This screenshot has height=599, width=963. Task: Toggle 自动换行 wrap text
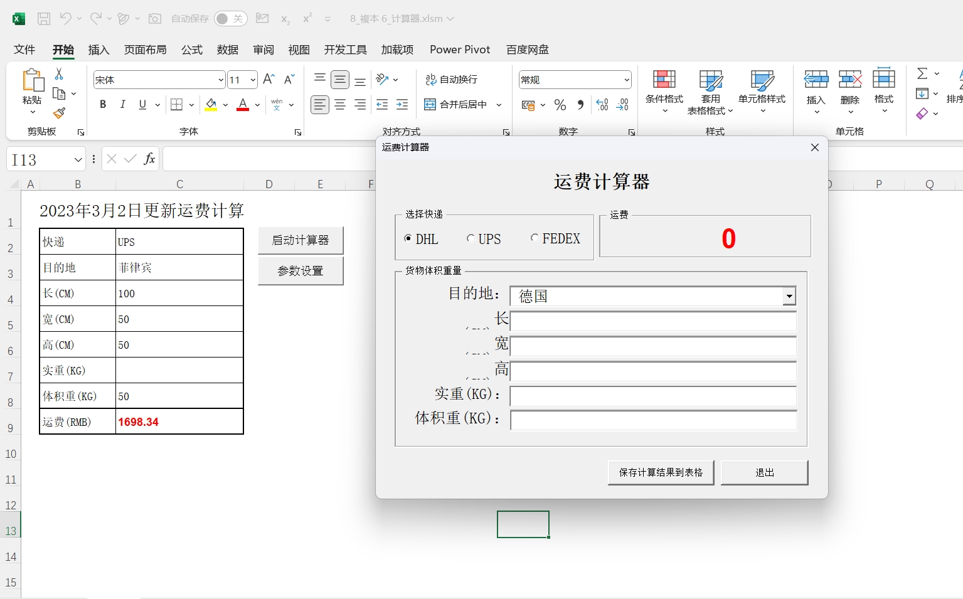coord(452,79)
